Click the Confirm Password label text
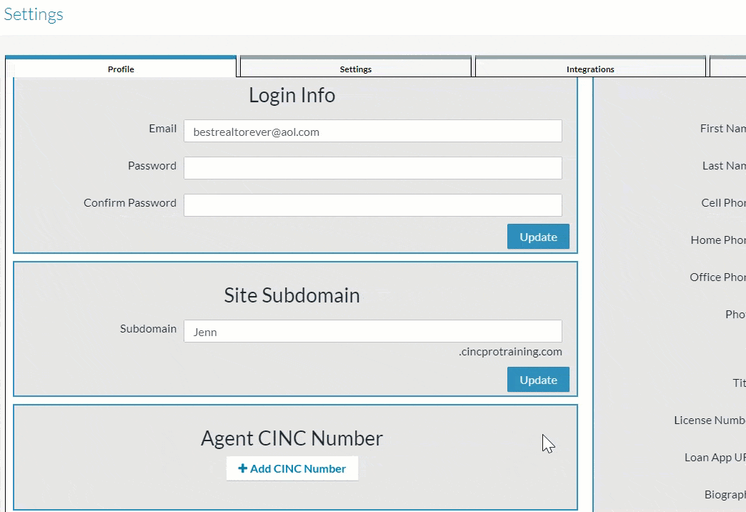The image size is (746, 512). 129,203
